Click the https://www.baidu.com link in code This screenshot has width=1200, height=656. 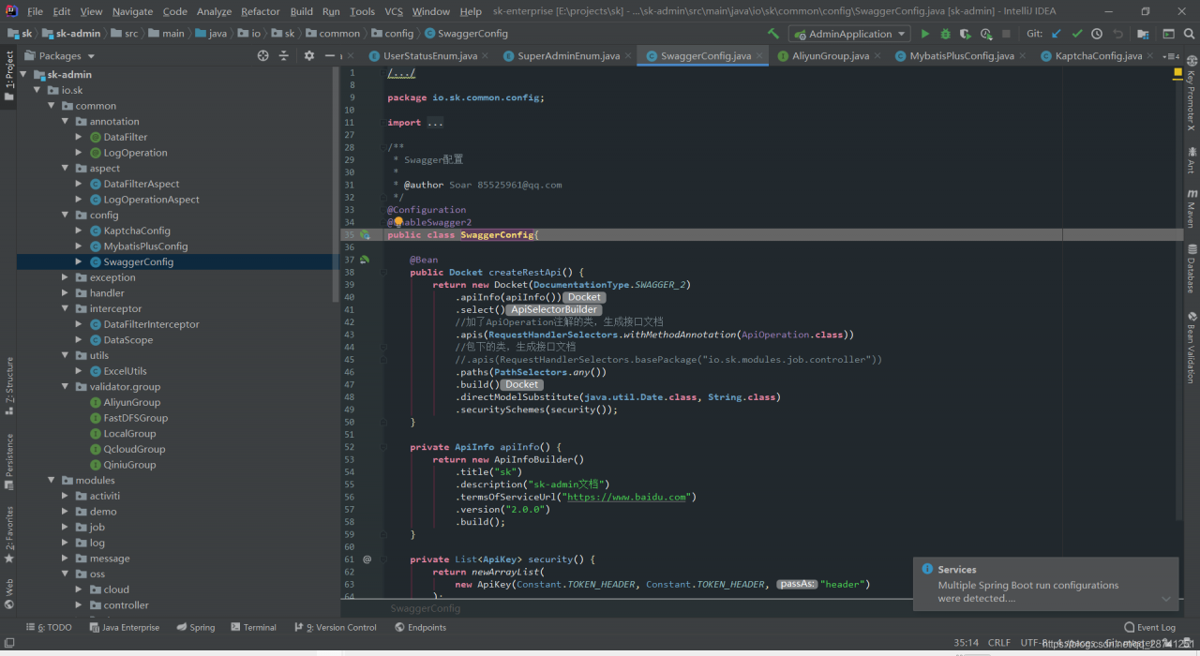pos(627,497)
